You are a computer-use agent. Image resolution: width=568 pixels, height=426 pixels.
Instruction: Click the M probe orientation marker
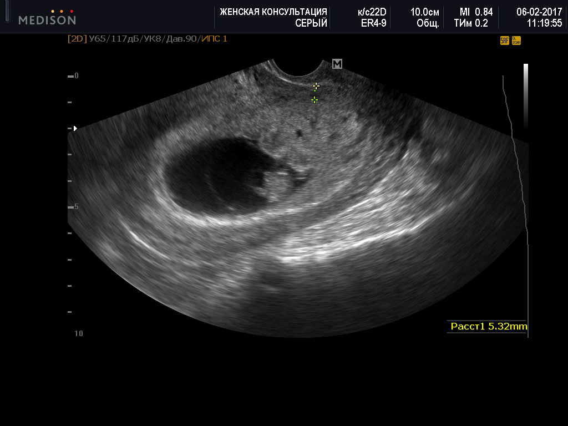tap(337, 64)
